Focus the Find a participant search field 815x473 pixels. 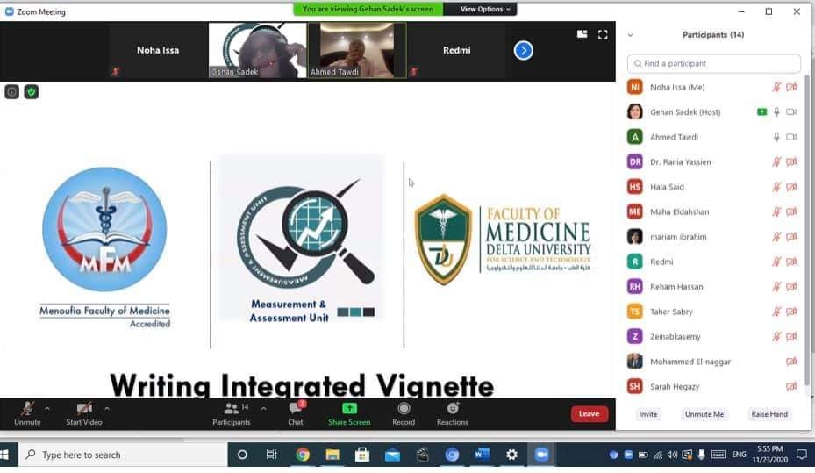[713, 63]
